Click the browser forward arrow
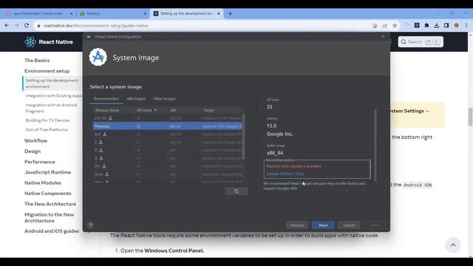 (16, 26)
